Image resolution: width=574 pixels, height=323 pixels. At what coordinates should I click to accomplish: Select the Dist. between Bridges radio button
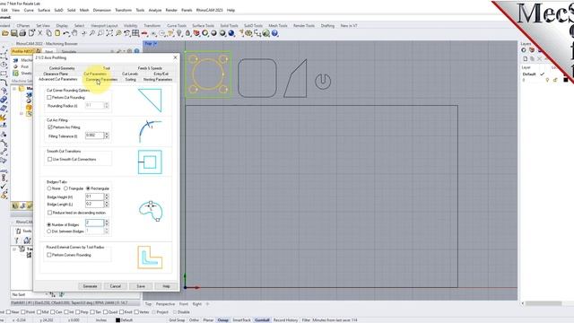point(49,231)
